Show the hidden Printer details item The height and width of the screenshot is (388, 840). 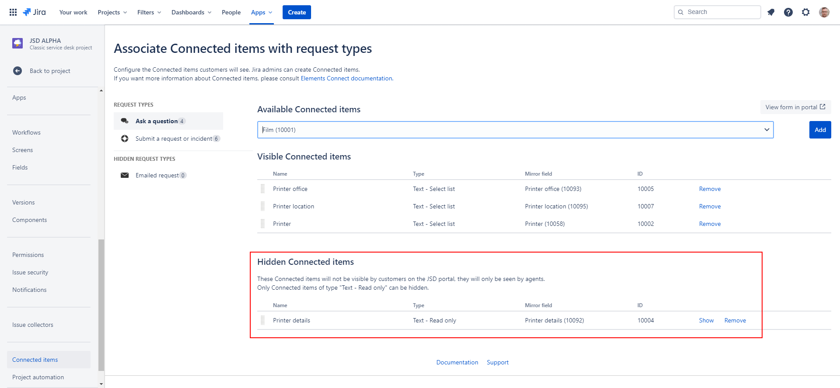(x=706, y=320)
